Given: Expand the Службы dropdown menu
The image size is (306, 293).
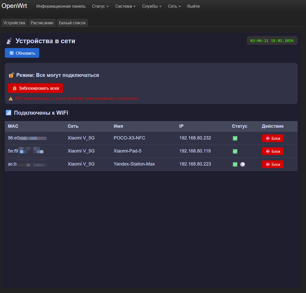Looking at the screenshot, I should tap(152, 6).
